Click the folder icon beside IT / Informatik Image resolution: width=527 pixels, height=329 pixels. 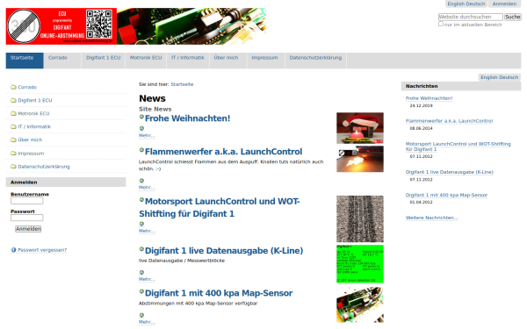coord(13,126)
